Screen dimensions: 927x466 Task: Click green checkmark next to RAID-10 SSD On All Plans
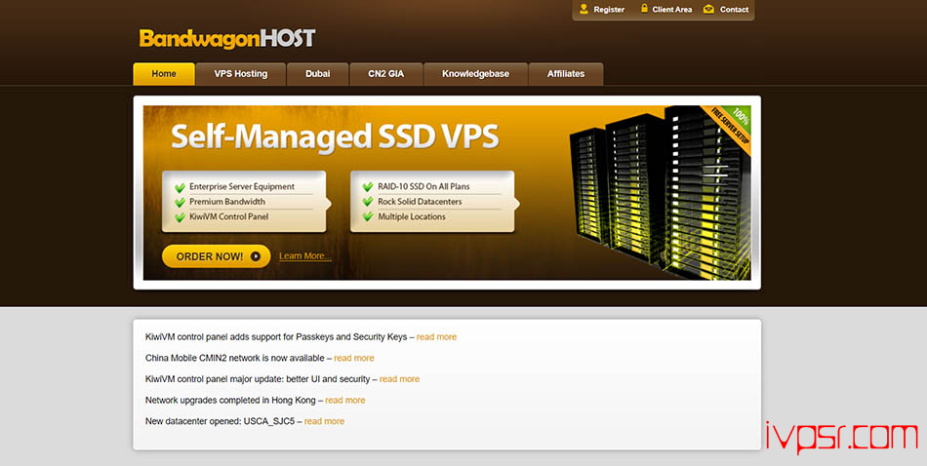[368, 187]
